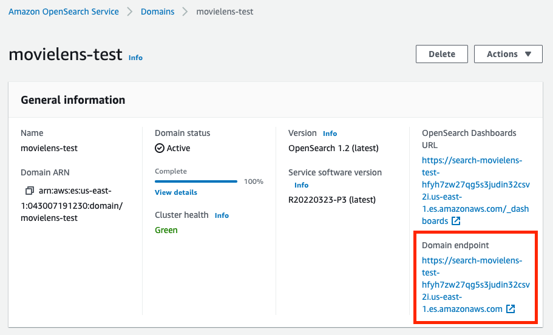
Task: Click View details under Complete progress
Action: [176, 192]
